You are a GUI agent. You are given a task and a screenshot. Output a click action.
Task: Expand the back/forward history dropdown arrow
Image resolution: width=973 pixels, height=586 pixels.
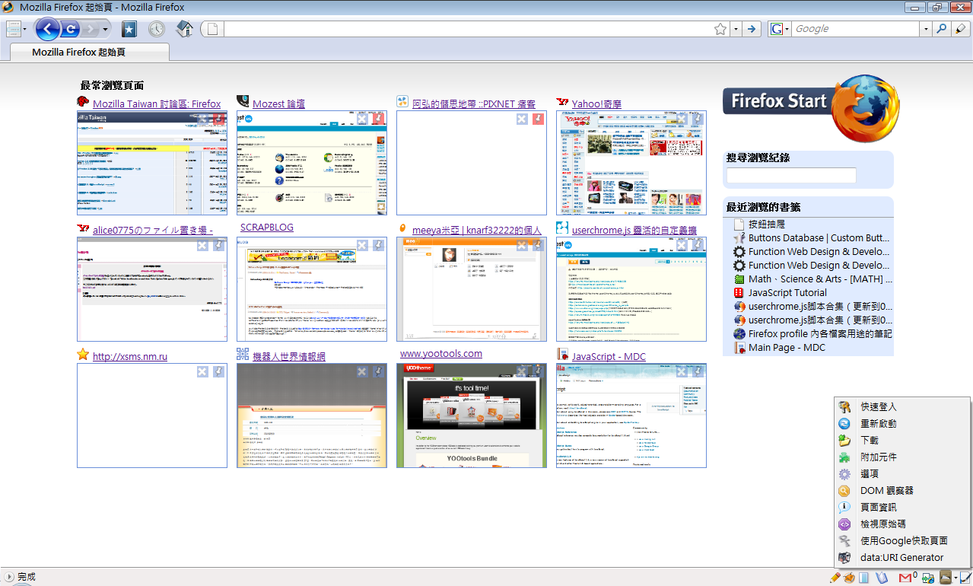[106, 30]
